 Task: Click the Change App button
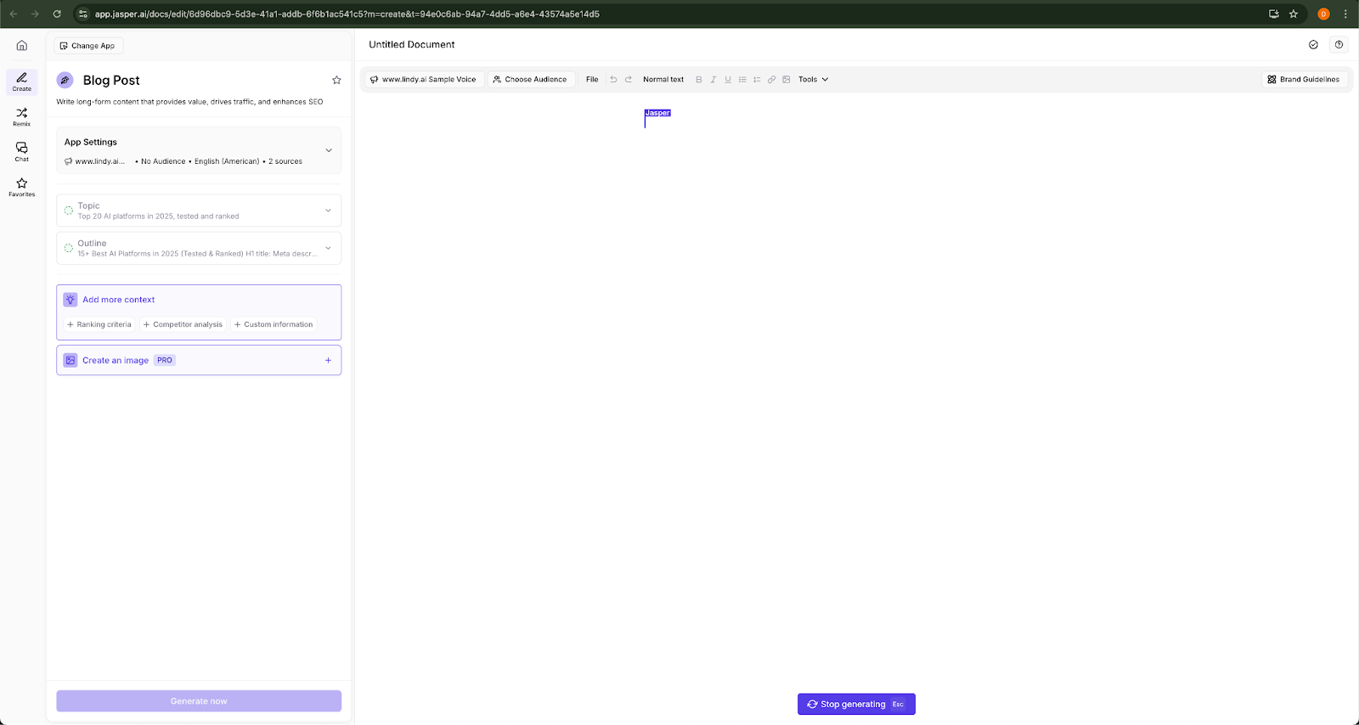[x=87, y=46]
